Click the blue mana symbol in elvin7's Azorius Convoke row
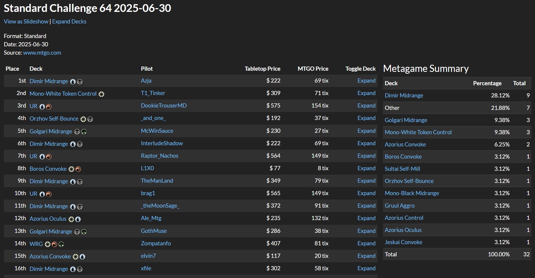Image resolution: width=535 pixels, height=278 pixels. 82,257
